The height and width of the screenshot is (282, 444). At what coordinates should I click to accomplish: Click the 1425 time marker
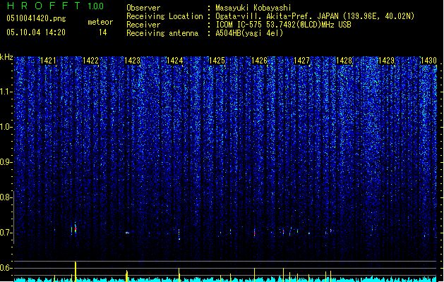pyautogui.click(x=217, y=61)
